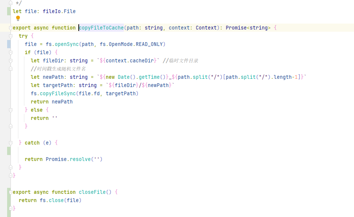This screenshot has width=354, height=217.
Task: Click the green change marker inside catch block
Action: (x=9, y=151)
